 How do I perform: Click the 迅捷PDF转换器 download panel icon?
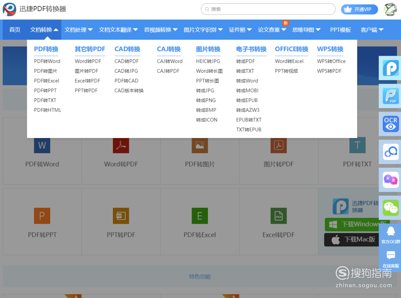340,206
